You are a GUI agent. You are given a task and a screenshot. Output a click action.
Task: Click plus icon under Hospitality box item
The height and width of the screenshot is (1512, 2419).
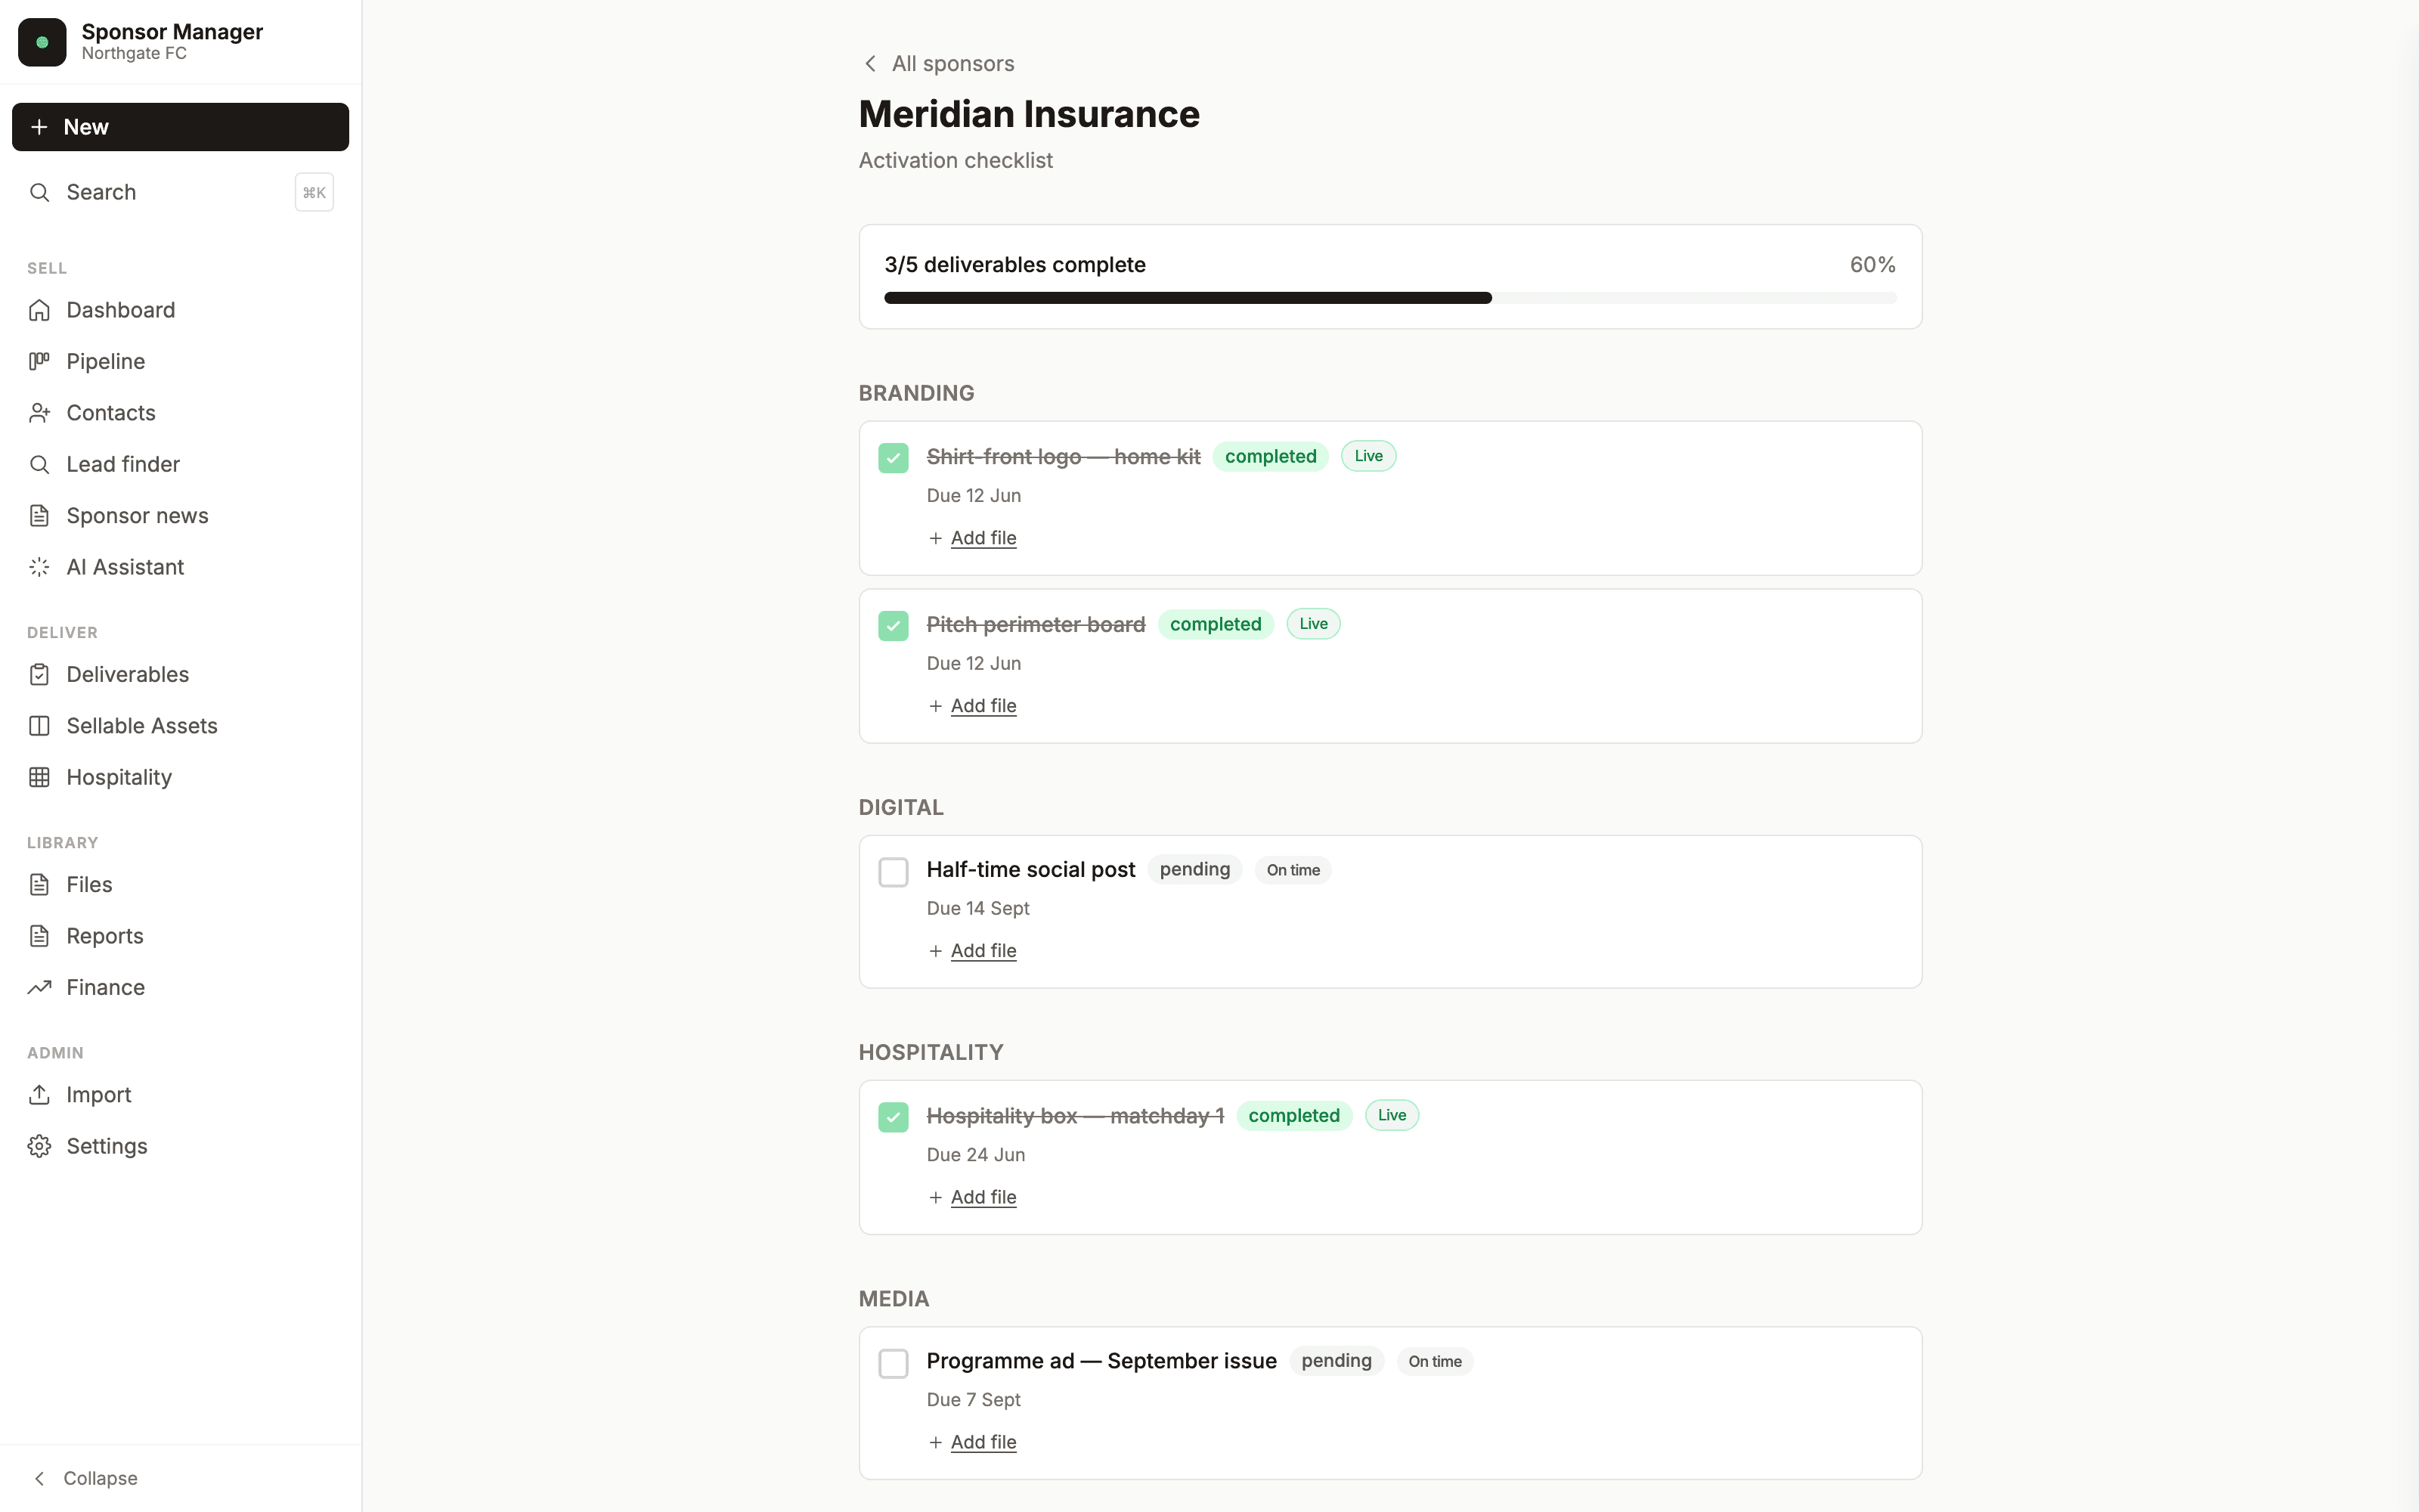936,1197
